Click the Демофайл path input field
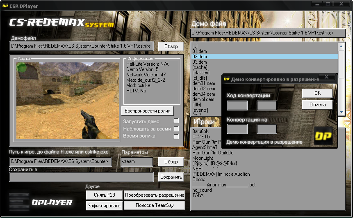The height and width of the screenshot is (218, 353). 81,46
